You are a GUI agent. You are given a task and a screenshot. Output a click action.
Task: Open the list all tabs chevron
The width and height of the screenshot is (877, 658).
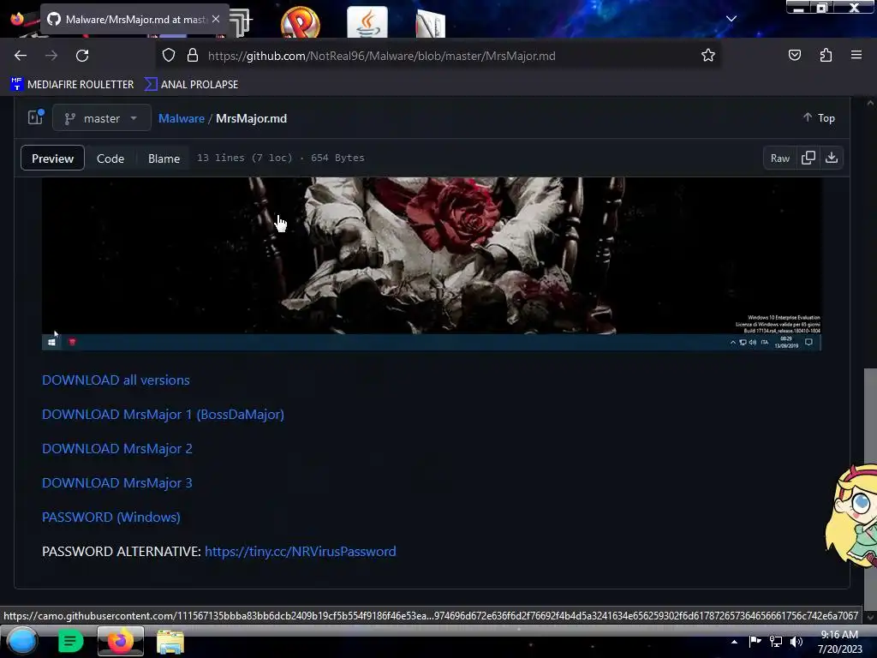tap(731, 19)
